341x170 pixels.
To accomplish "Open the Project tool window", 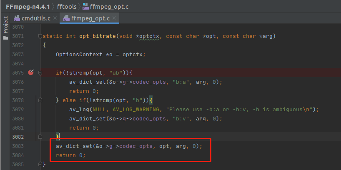I will [x=5, y=25].
